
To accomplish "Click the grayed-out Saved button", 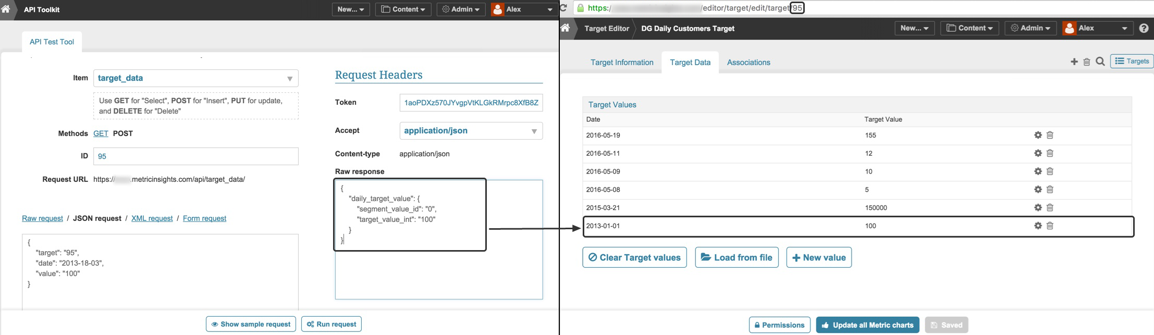I will 947,325.
